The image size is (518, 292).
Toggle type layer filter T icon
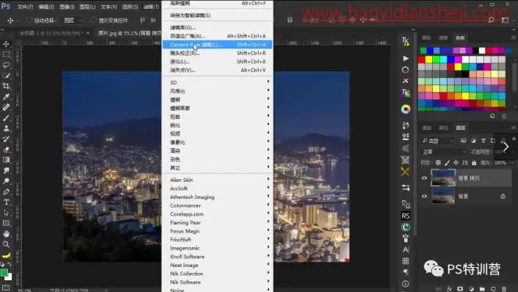click(x=483, y=141)
